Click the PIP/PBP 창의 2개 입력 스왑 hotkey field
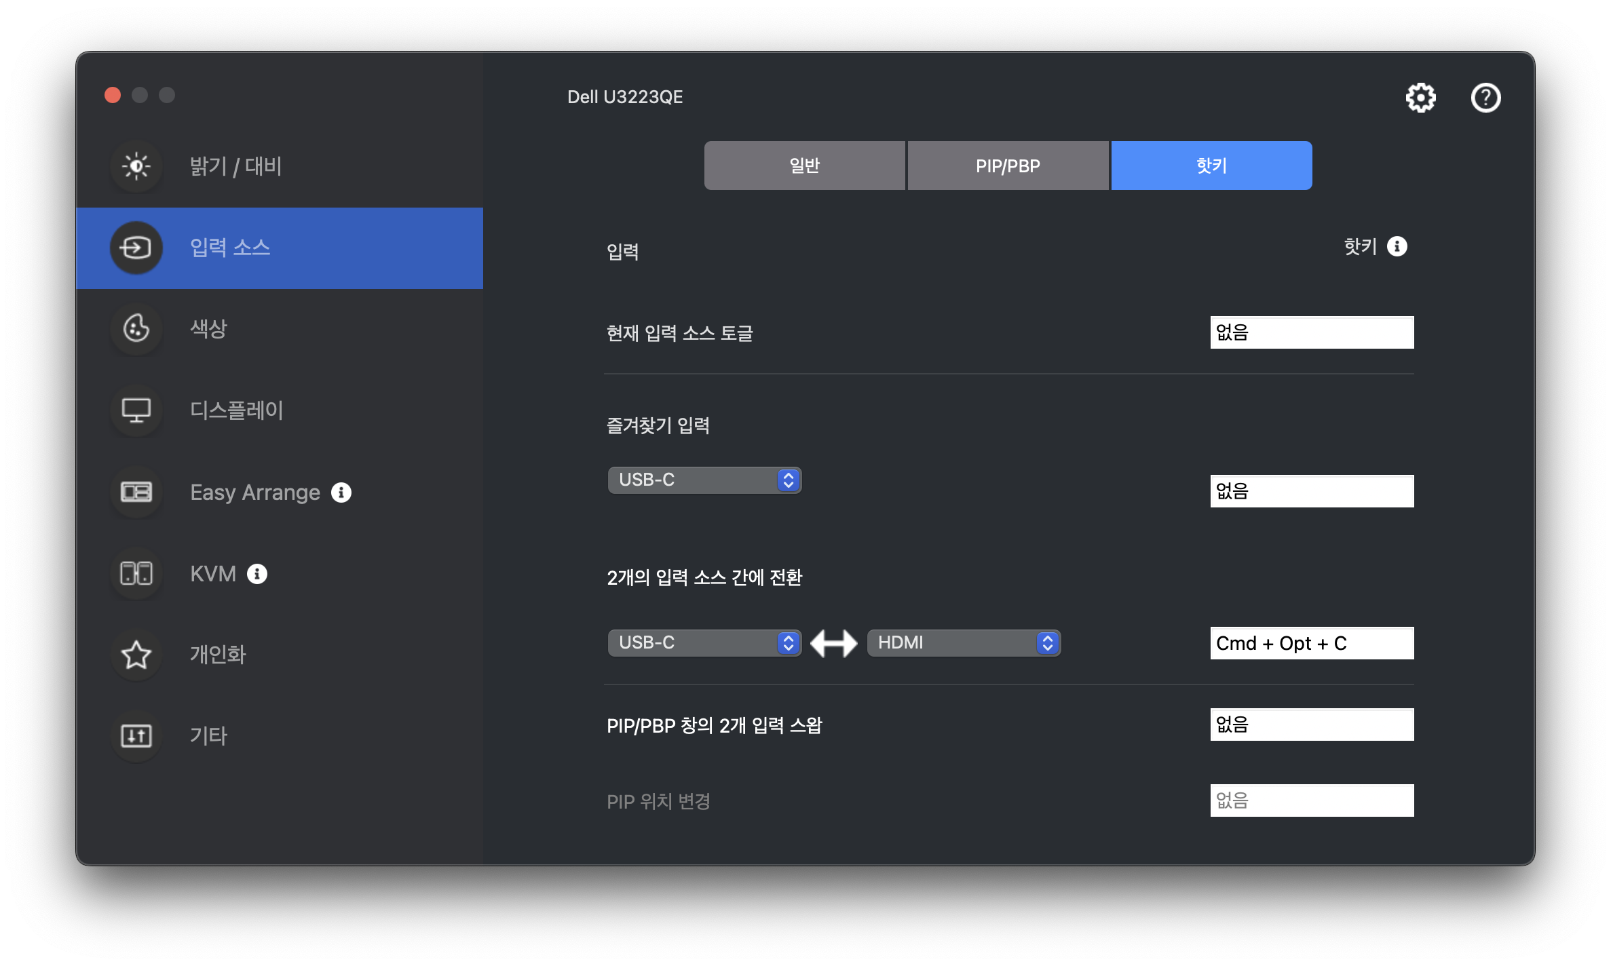1611x966 pixels. coord(1312,724)
